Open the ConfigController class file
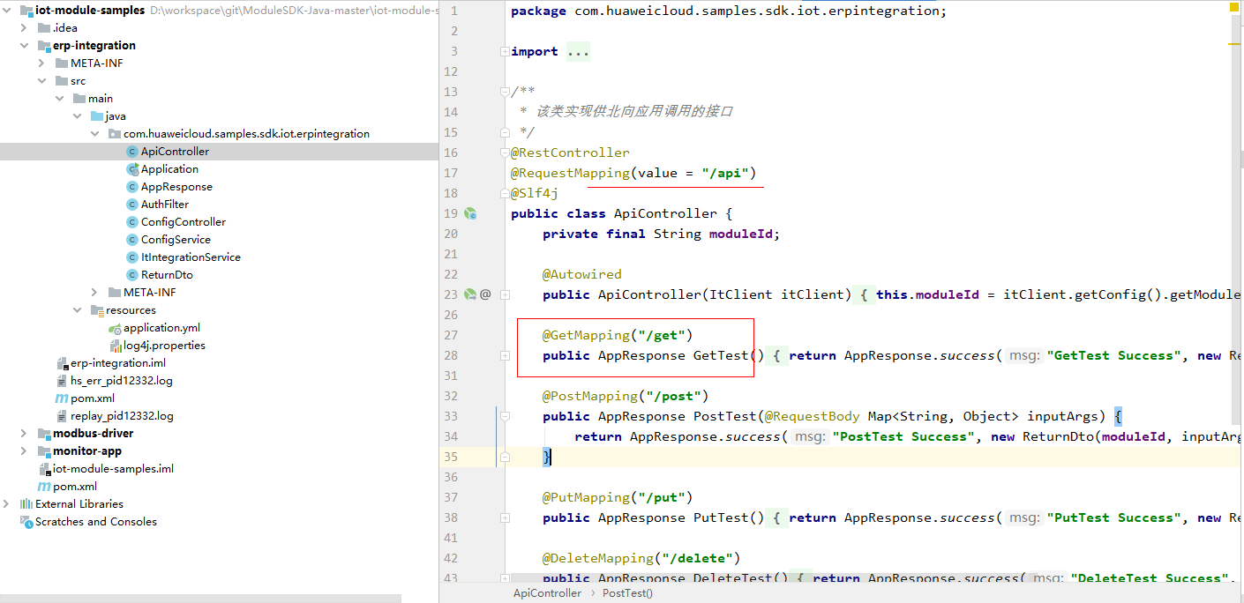Screen dimensions: 1244x603 pyautogui.click(x=184, y=222)
